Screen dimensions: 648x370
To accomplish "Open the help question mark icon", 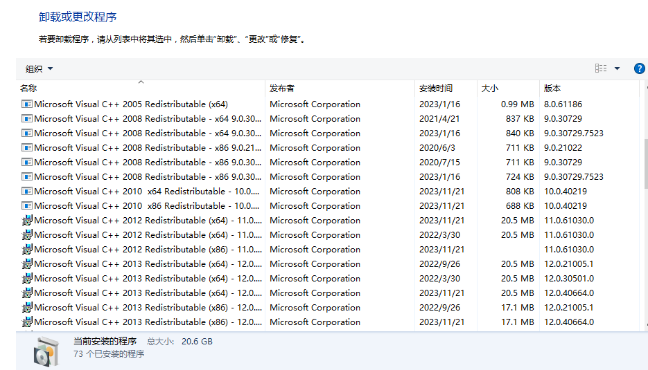I will point(639,68).
